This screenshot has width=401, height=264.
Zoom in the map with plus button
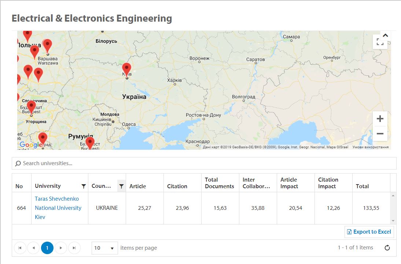tap(380, 119)
